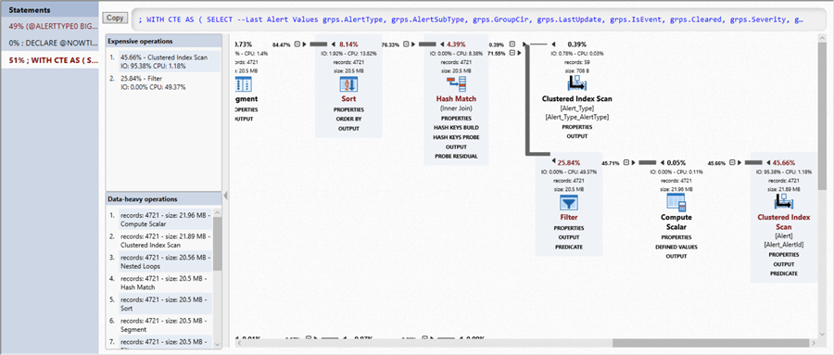Click the Sort operator icon
Image resolution: width=834 pixels, height=355 pixels.
348,84
